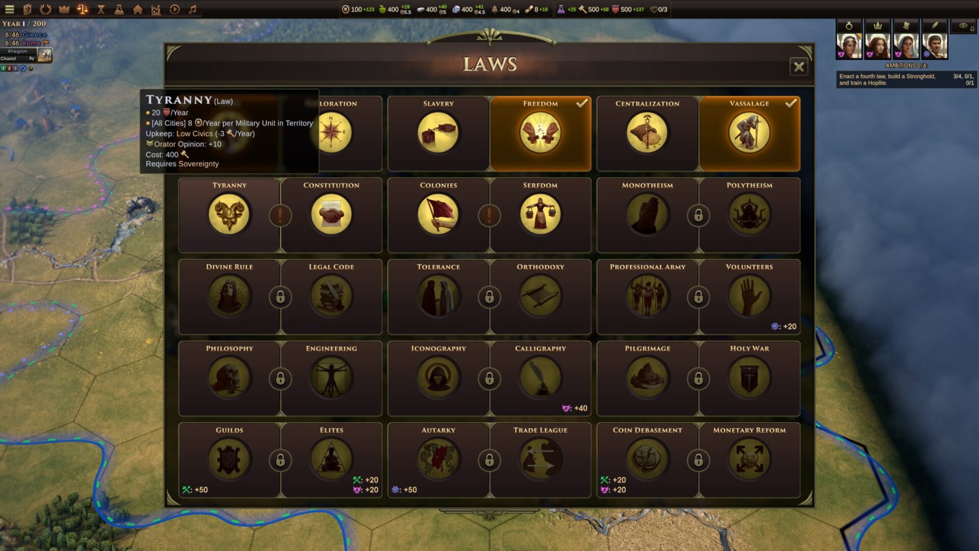Toggle the eye visibility icon top right

(963, 26)
